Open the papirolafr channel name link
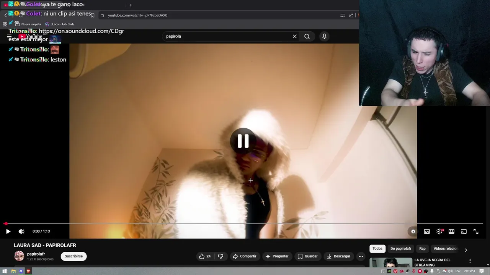This screenshot has width=490, height=275. pyautogui.click(x=36, y=254)
